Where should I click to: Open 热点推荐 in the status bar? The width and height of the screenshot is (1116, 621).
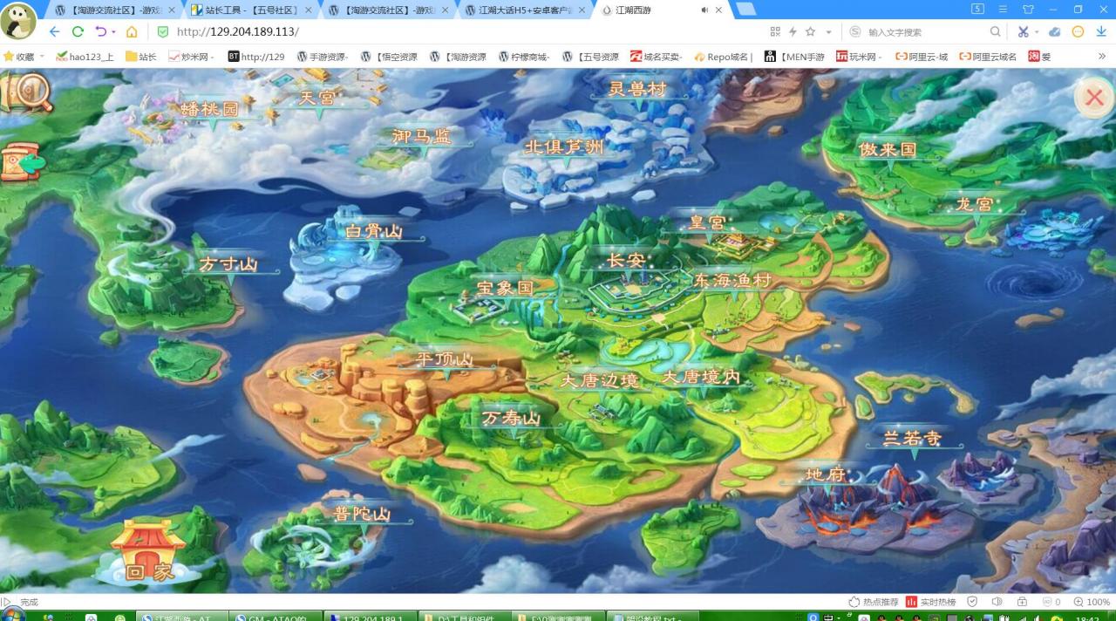coord(873,602)
